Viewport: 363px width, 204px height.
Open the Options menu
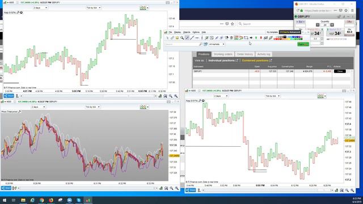coord(196,32)
